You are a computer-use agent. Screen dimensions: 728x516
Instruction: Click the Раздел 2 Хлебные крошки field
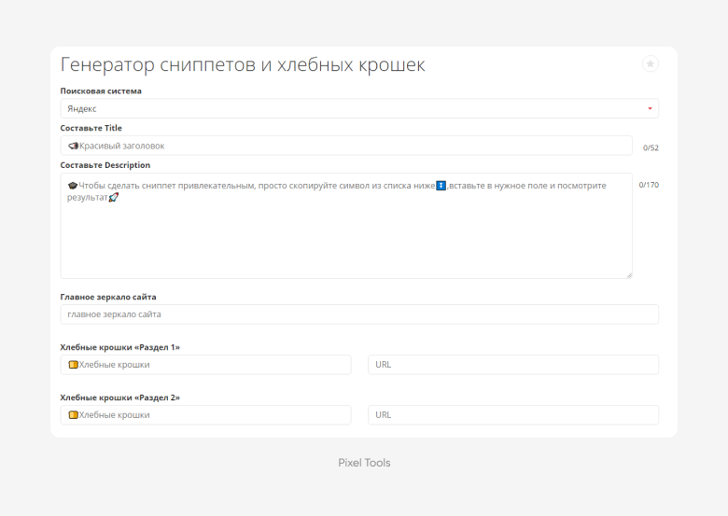click(x=205, y=415)
